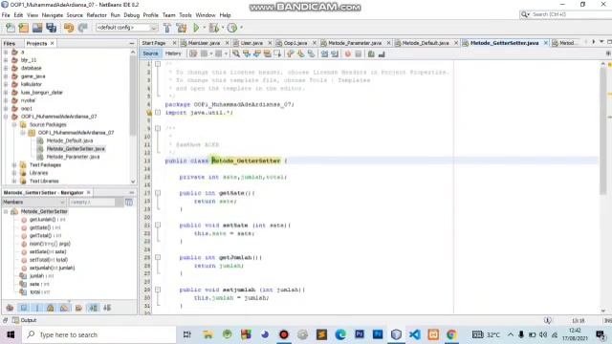Open the Refactor menu
Viewport: 612px width, 344px height.
97,15
